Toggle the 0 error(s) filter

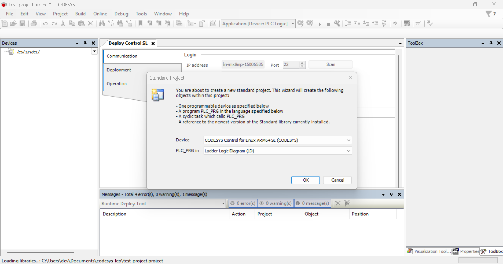(243, 203)
